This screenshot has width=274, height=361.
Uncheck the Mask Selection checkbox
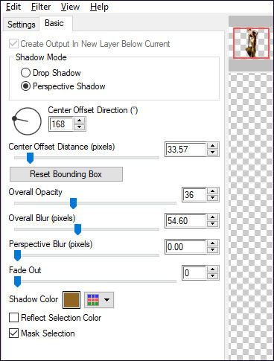click(x=13, y=333)
